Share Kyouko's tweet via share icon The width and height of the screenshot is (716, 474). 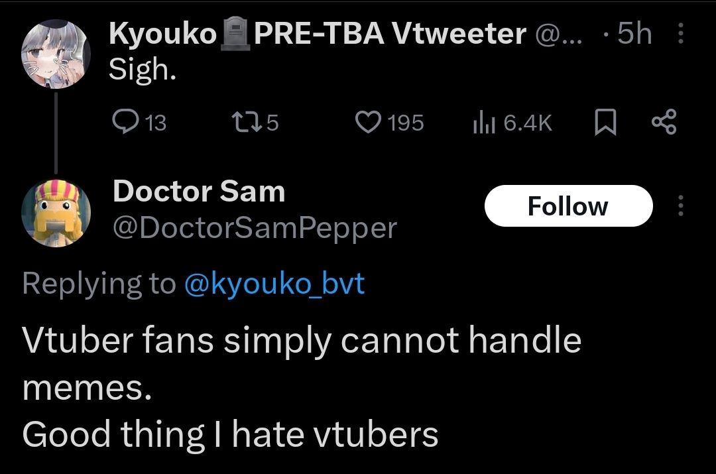(x=664, y=122)
